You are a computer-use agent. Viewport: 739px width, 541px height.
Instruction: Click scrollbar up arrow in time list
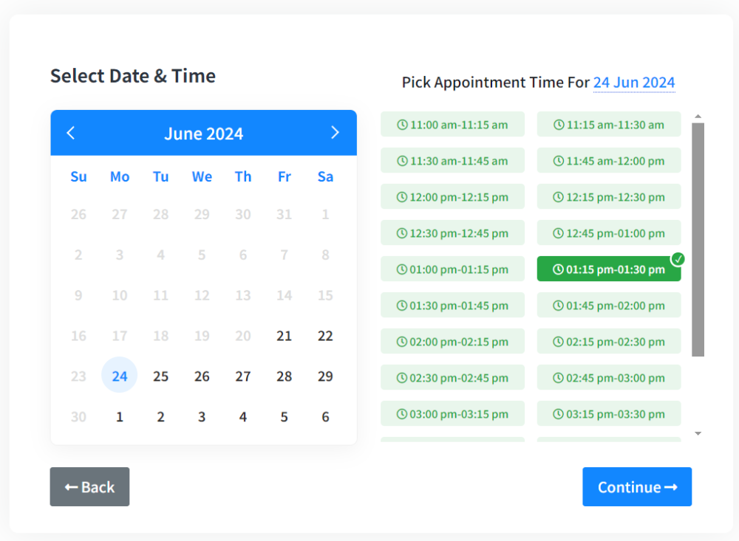pos(698,117)
